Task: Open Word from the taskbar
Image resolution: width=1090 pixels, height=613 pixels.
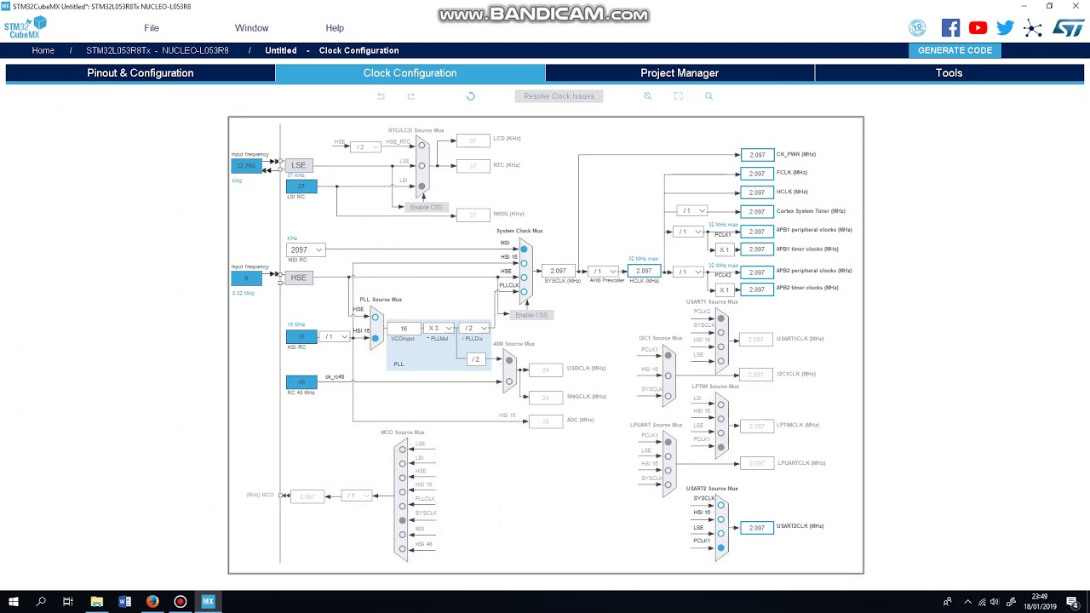Action: click(x=124, y=601)
